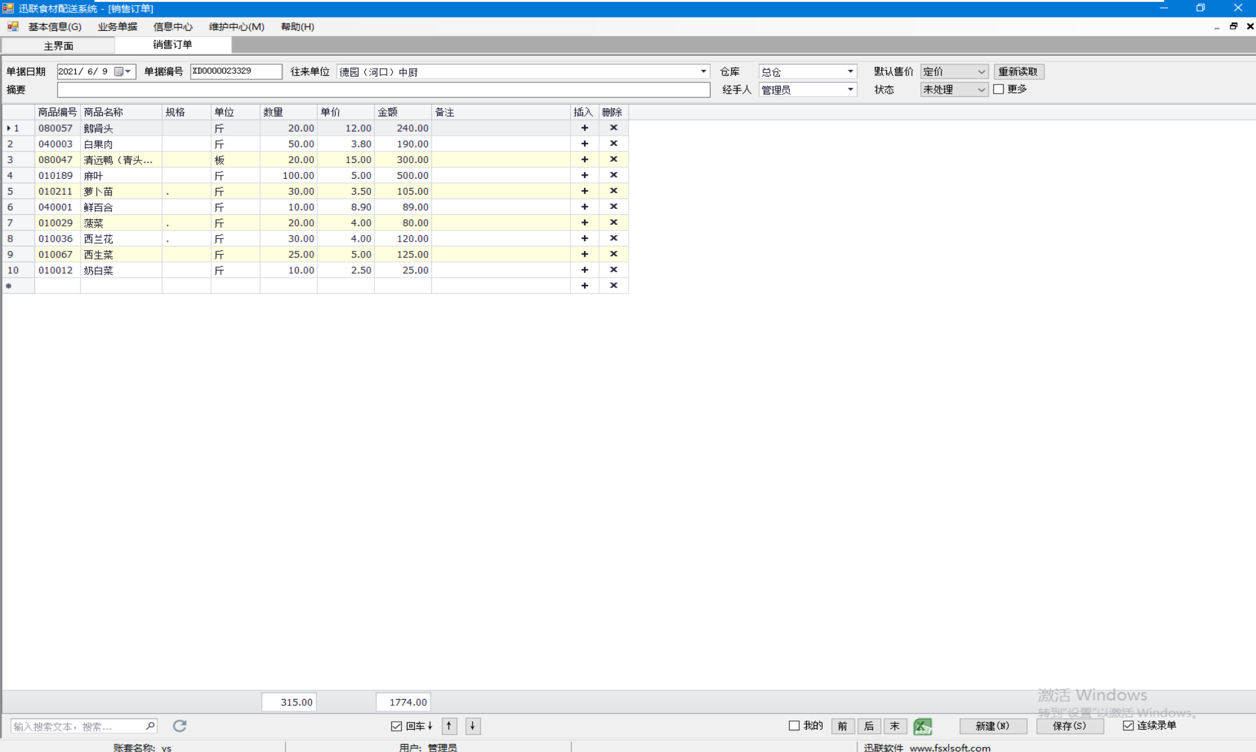The image size is (1256, 752).
Task: Expand the 往来单位 dropdown list
Action: click(x=703, y=71)
